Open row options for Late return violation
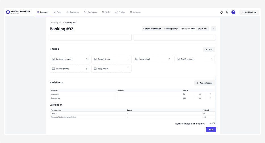 point(210,94)
